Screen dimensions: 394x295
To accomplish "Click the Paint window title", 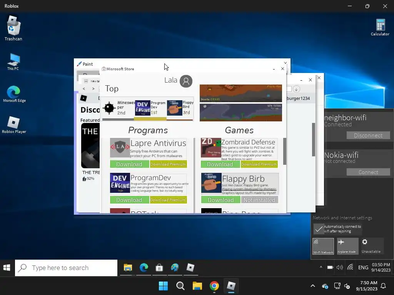I will click(x=88, y=64).
